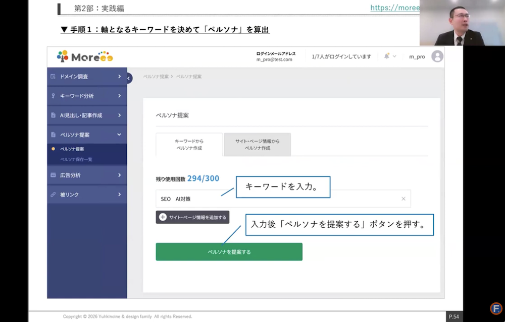Switch to サイト・ページ情報からペルソナ作成 tab

257,144
